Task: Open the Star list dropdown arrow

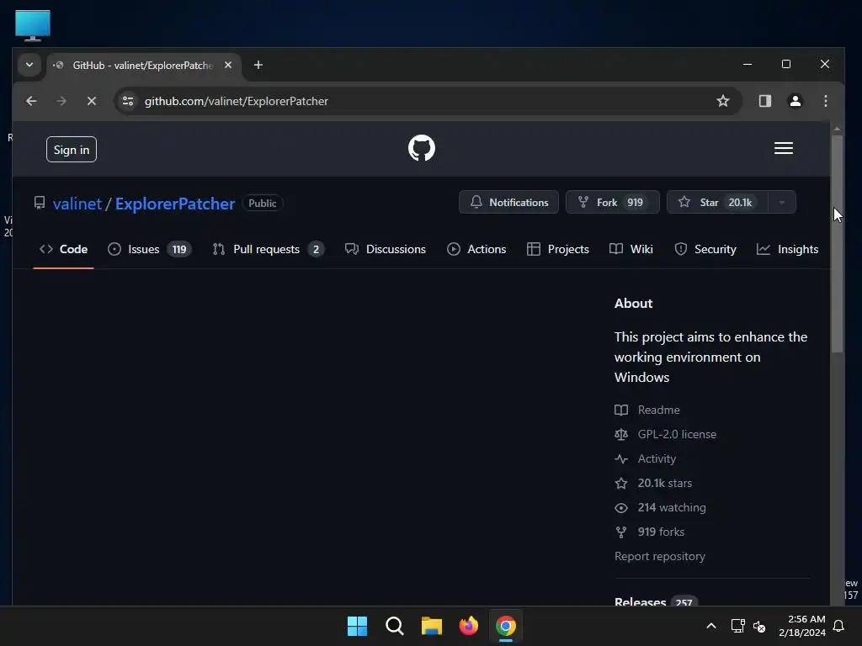Action: pos(782,202)
